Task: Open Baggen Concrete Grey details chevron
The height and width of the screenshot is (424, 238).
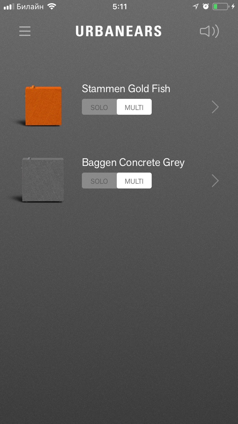Action: 215,181
